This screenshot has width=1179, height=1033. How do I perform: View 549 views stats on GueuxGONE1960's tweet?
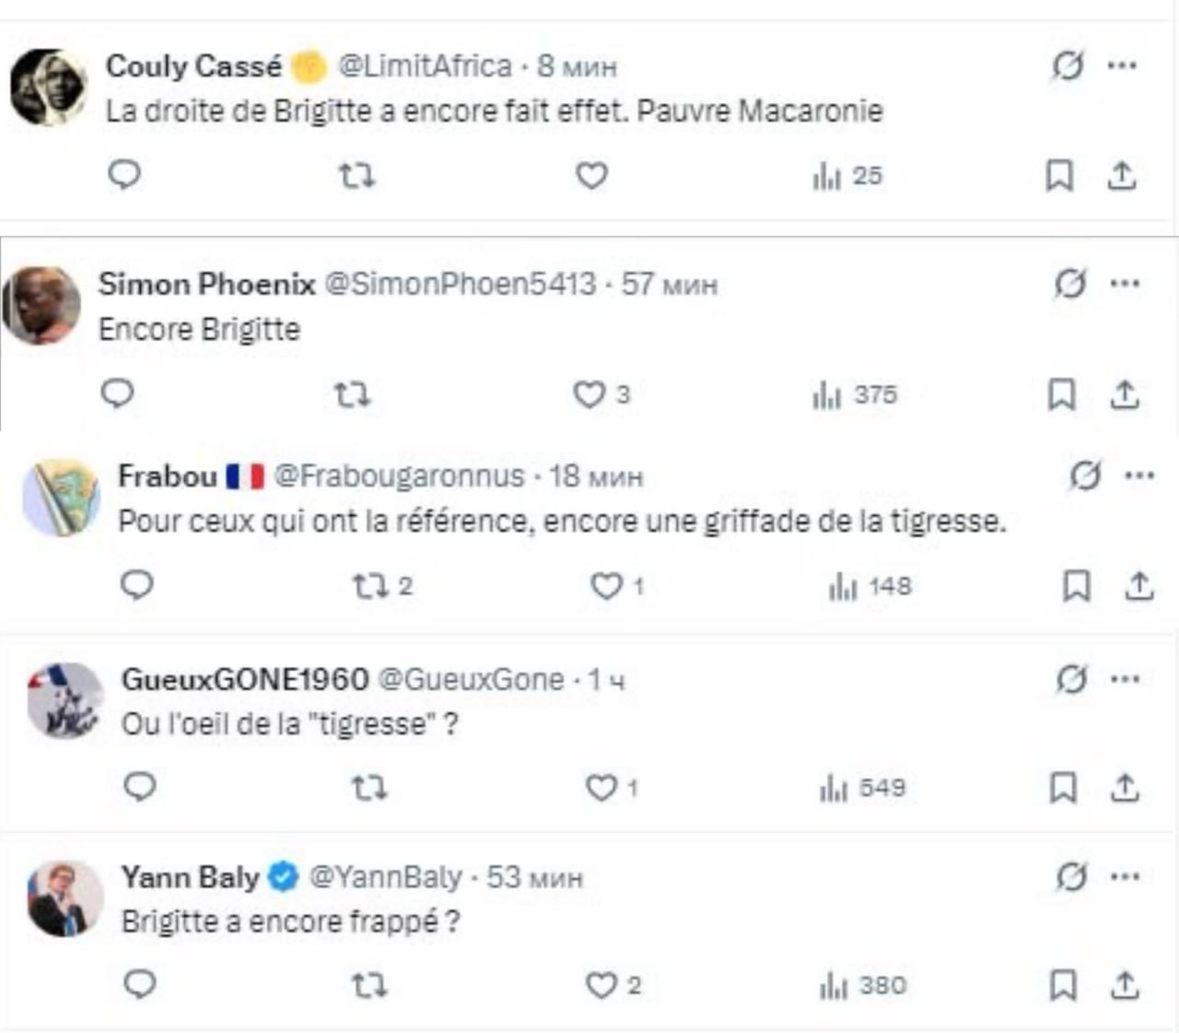[862, 788]
